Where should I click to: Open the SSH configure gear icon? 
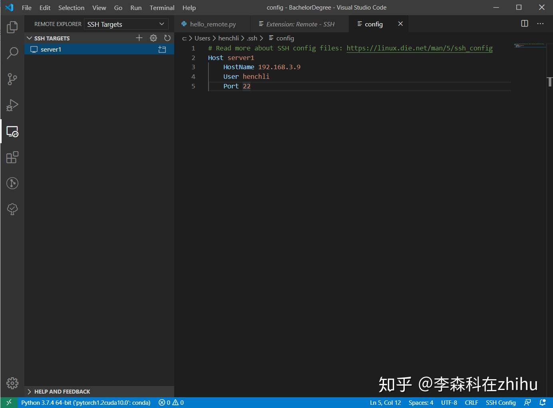[153, 38]
